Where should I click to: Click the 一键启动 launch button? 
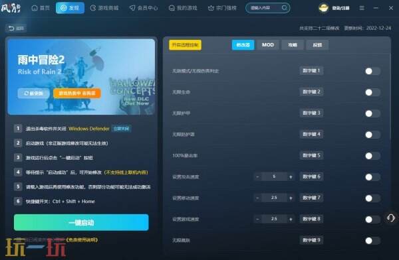coord(81,222)
